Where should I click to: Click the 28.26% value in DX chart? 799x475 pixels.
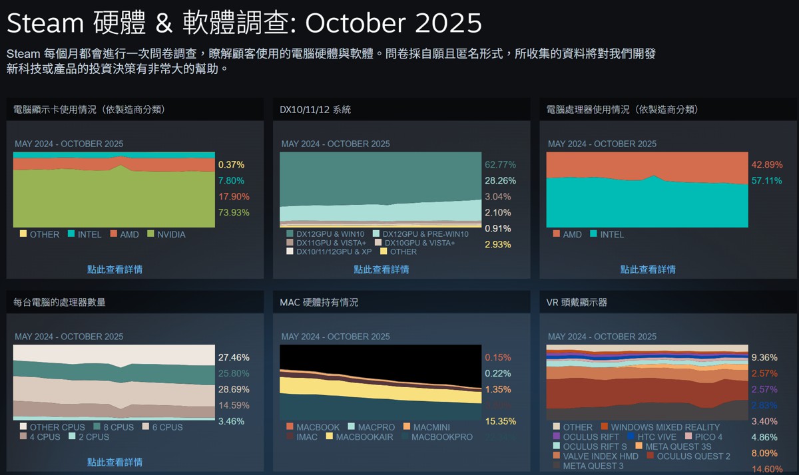(x=500, y=180)
